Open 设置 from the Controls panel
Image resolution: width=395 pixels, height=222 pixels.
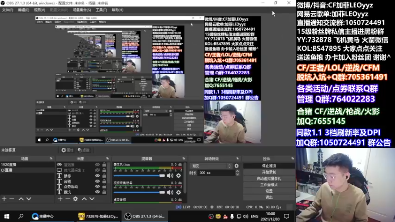coord(269,191)
